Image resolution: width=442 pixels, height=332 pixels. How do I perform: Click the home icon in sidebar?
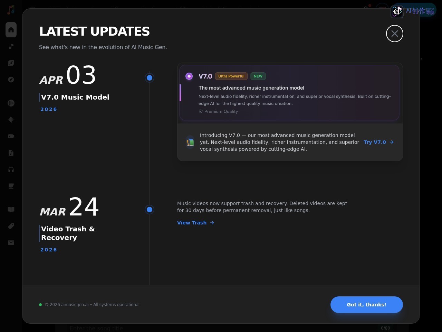11,30
